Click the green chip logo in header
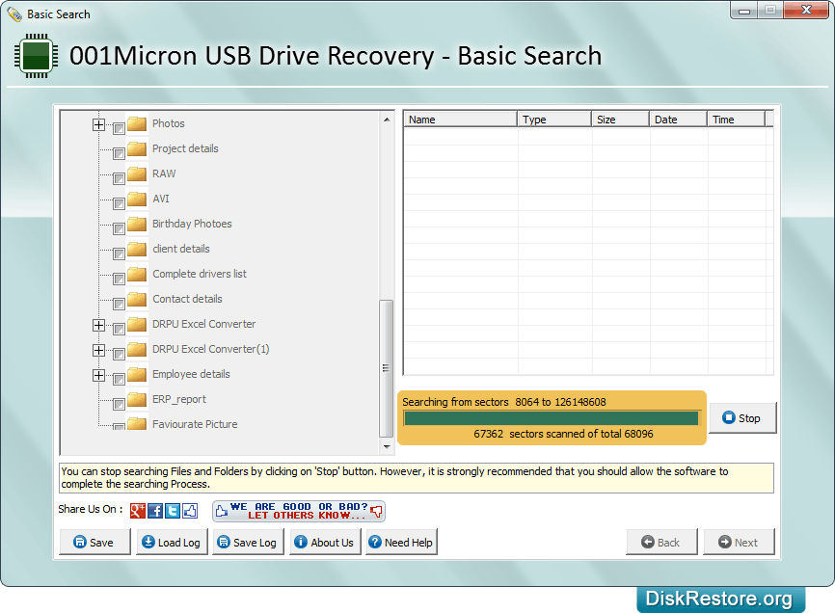835x613 pixels. pyautogui.click(x=37, y=56)
